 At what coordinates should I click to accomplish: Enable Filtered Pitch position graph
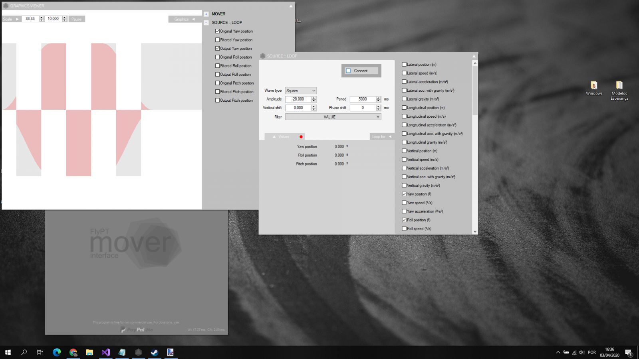218,92
